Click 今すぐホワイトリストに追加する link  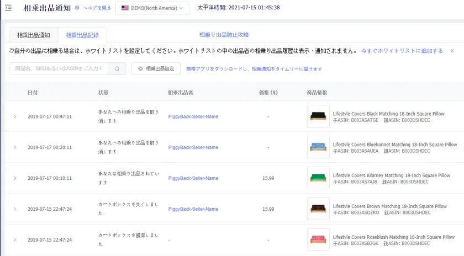click(402, 51)
